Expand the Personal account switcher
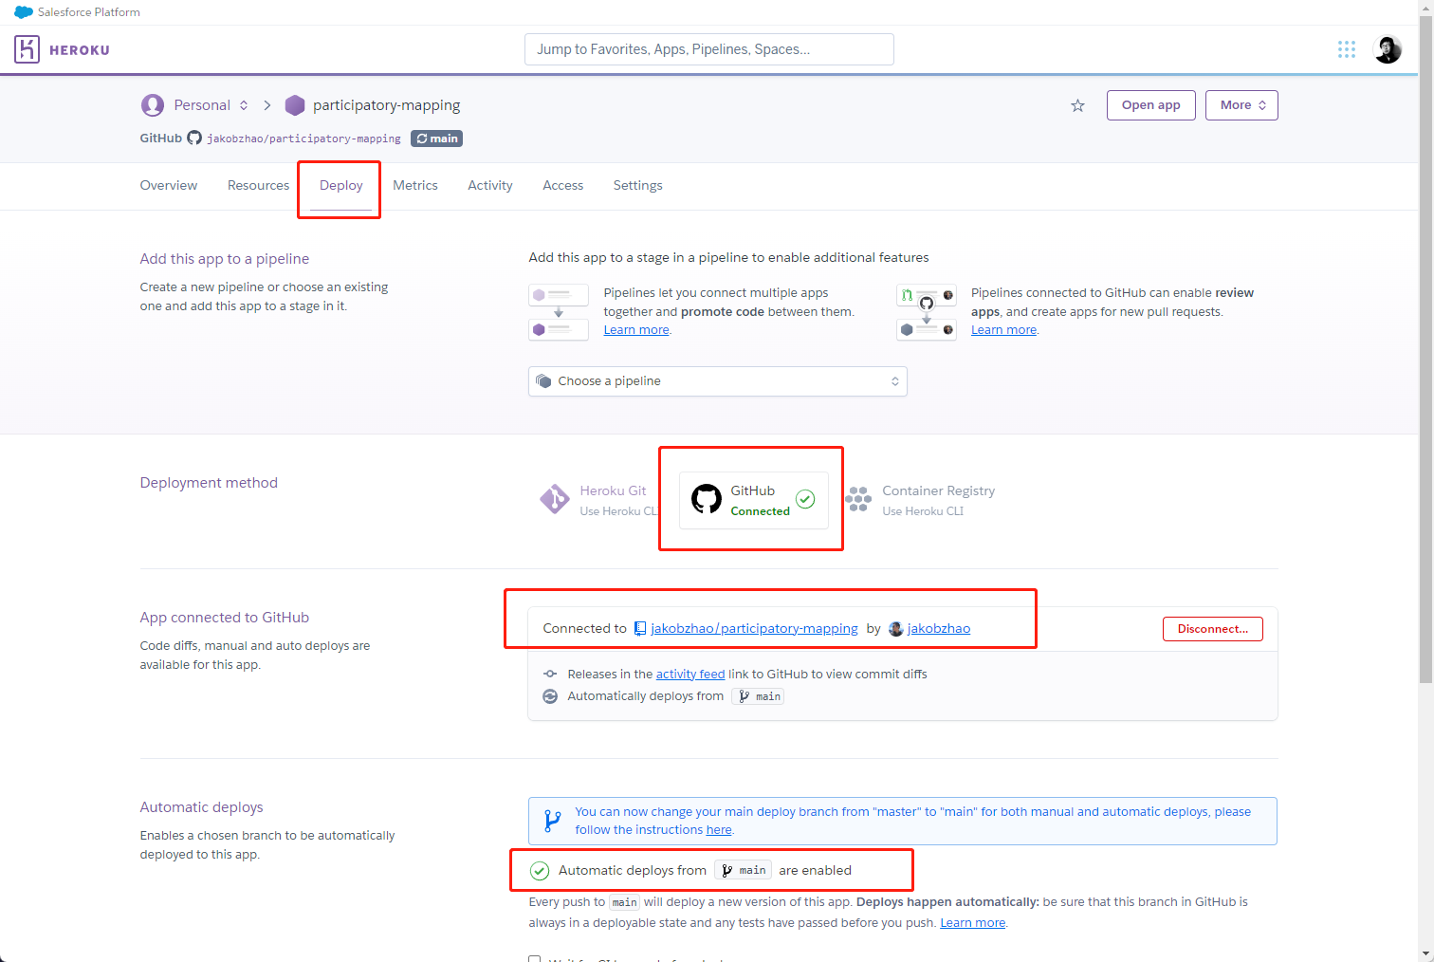The image size is (1434, 962). click(244, 105)
